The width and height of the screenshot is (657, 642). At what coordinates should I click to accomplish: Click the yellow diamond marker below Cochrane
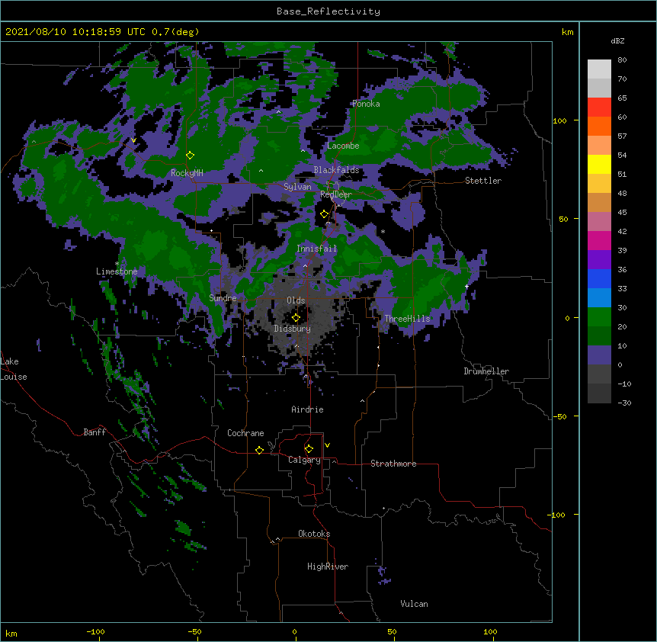(x=259, y=450)
